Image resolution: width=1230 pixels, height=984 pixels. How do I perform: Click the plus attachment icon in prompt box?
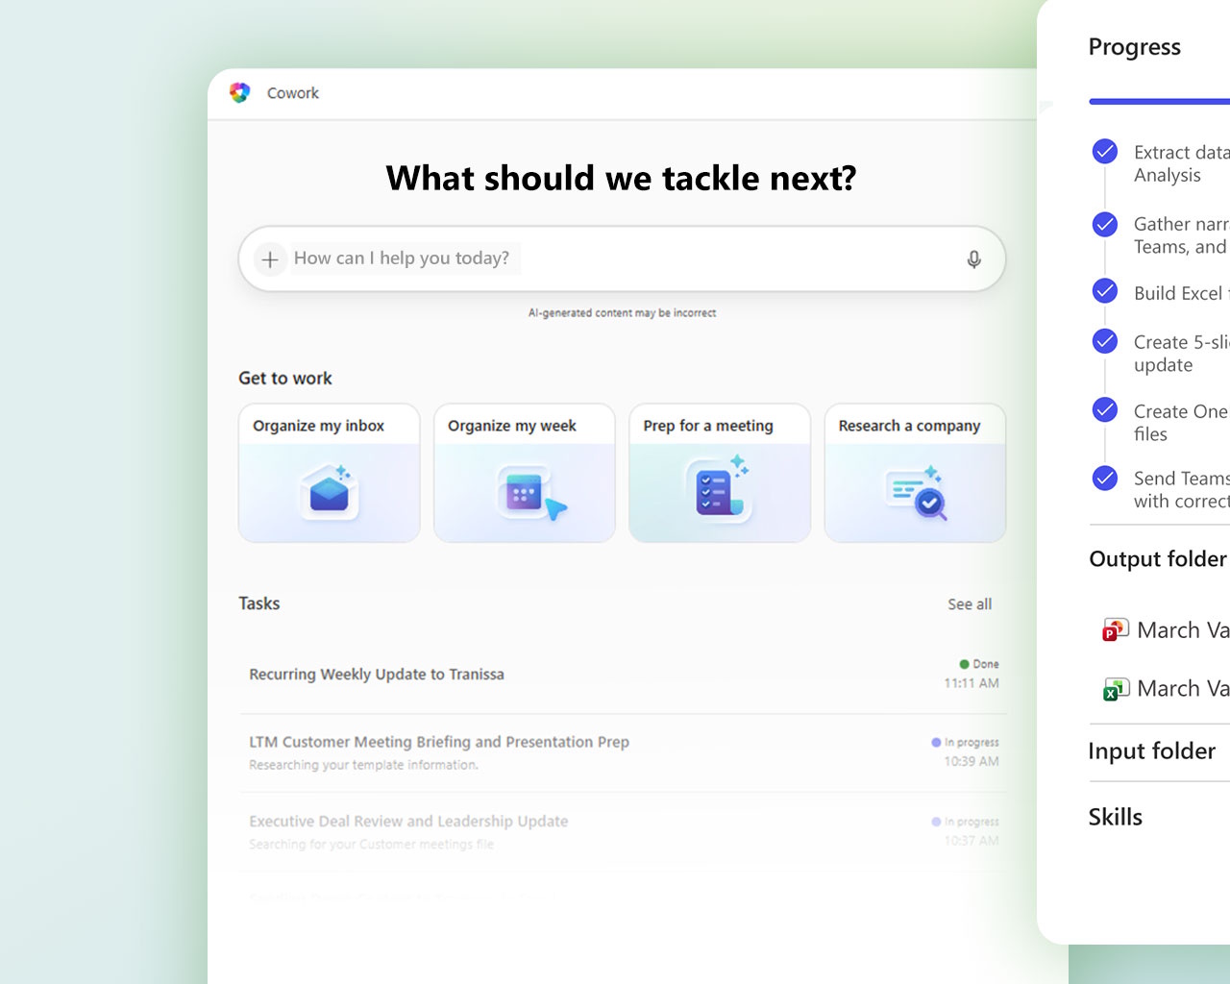[x=270, y=258]
